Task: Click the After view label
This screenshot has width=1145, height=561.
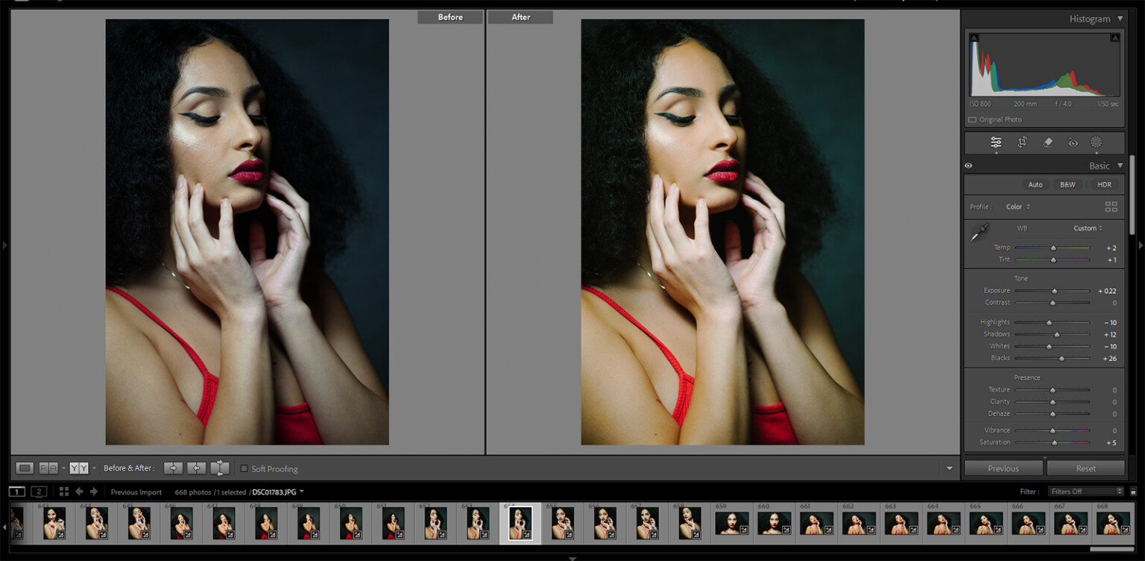Action: [520, 17]
